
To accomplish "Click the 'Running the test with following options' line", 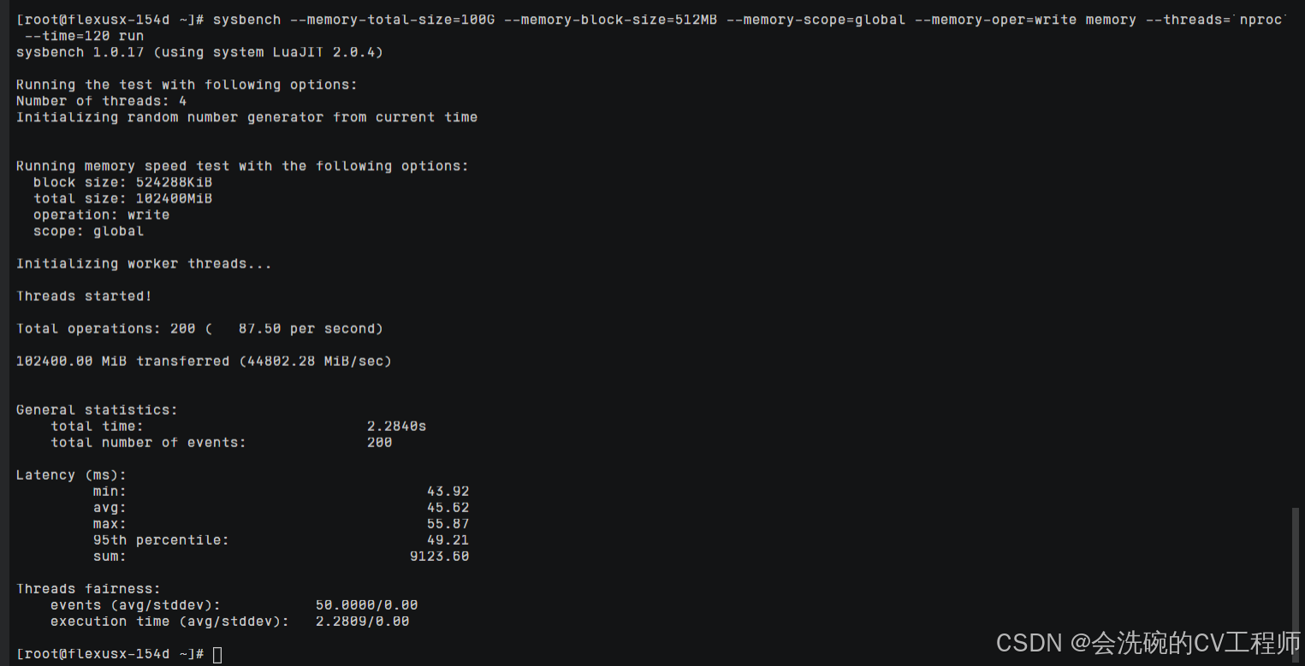I will tap(187, 85).
